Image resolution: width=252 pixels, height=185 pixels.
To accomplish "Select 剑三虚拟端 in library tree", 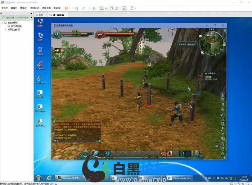I will 15,26.
